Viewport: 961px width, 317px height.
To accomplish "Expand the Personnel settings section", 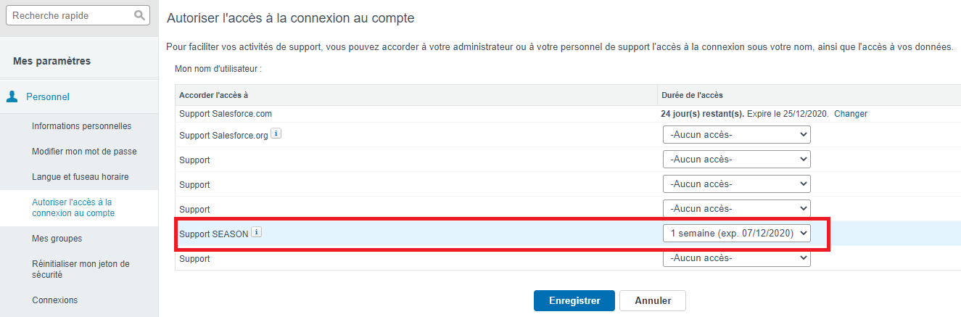I will [x=48, y=96].
